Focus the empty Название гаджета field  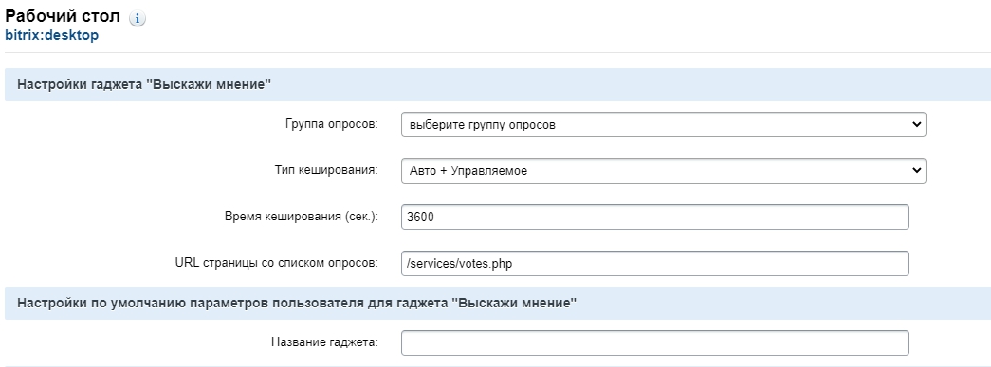click(654, 342)
